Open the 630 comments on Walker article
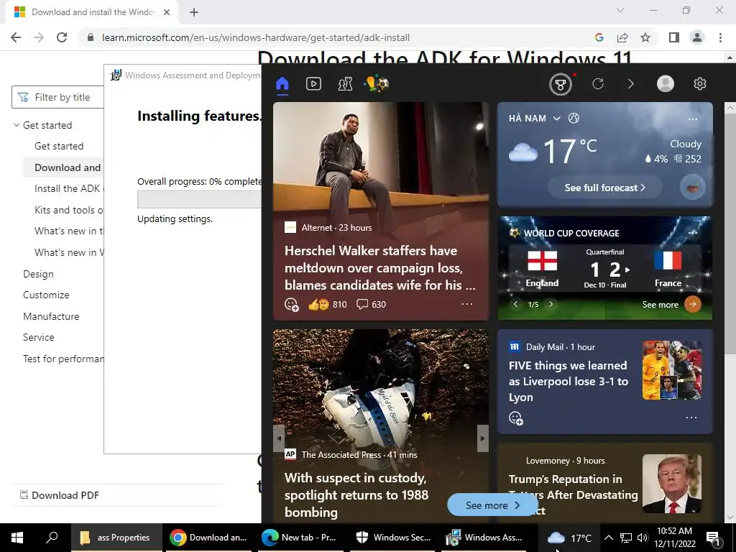 point(371,305)
